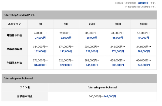Click plan column header 2500
The height and width of the screenshot is (106, 162).
click(x=92, y=24)
